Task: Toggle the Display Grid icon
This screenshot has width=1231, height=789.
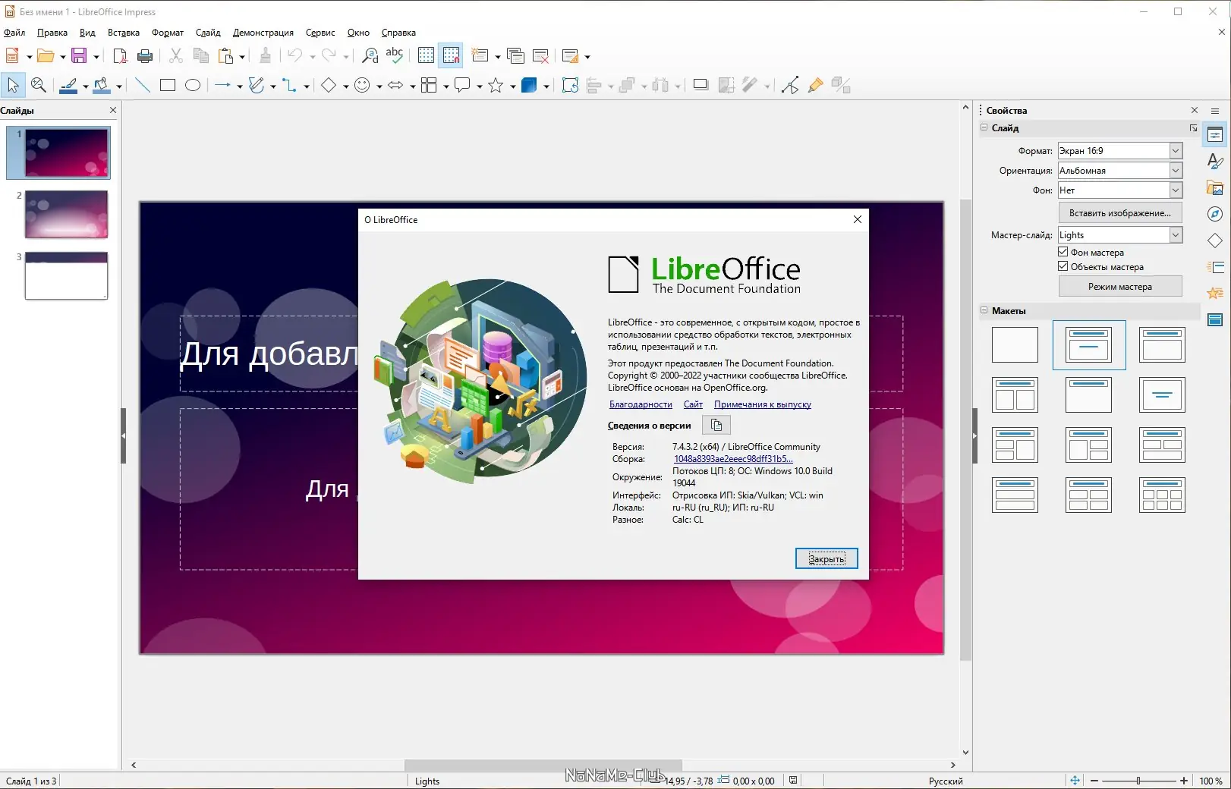Action: point(427,55)
